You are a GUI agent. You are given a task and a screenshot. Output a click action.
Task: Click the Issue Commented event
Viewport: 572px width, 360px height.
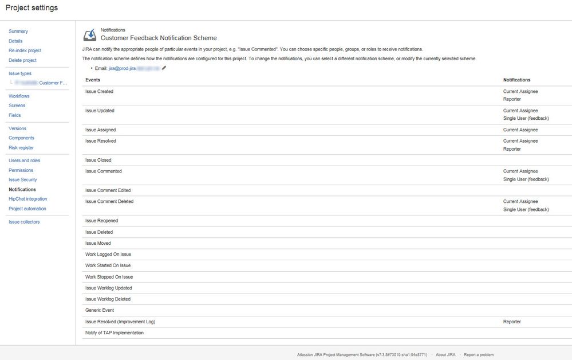point(103,171)
